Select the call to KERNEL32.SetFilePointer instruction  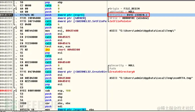point(76,21)
